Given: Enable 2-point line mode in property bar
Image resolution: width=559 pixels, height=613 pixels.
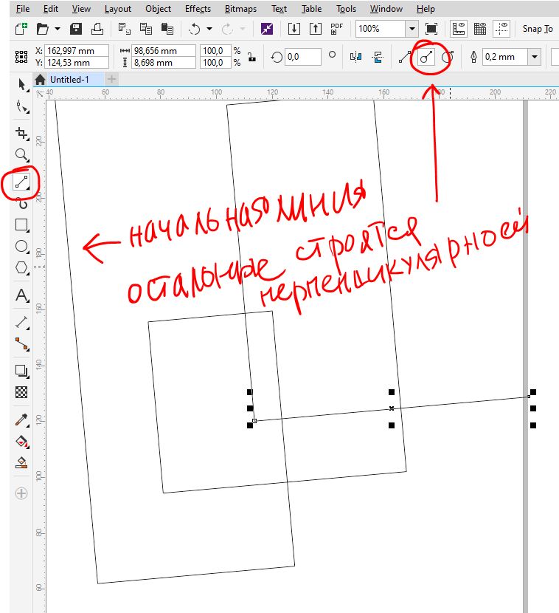Looking at the screenshot, I should point(404,57).
